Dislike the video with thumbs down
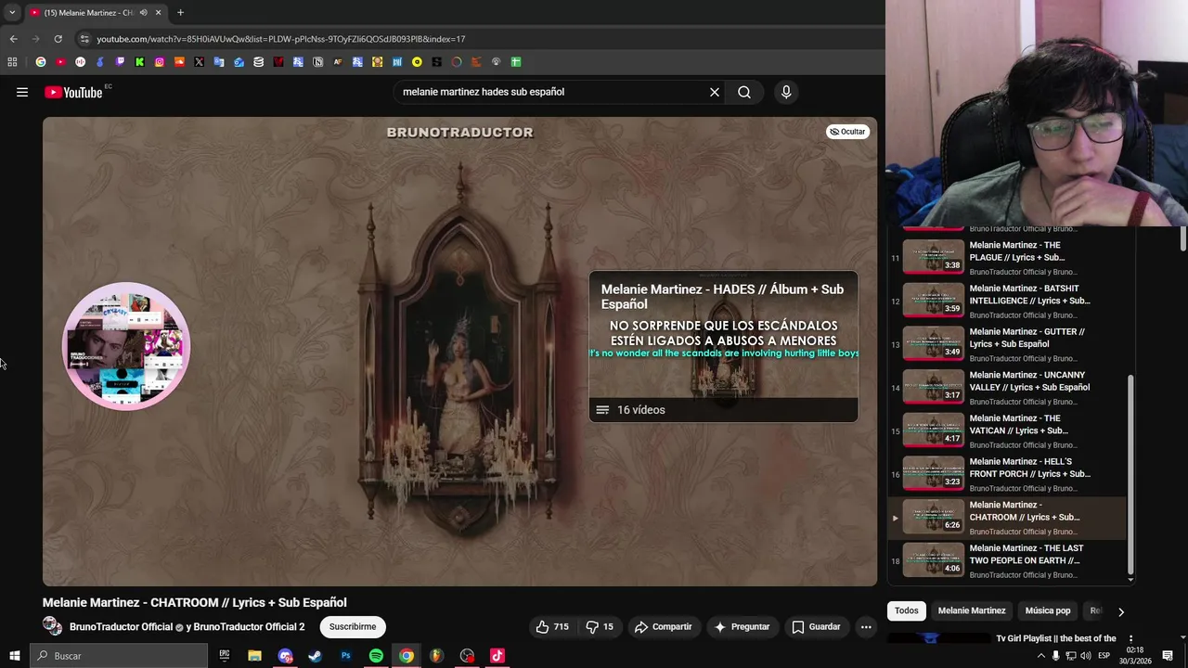1188x668 pixels. (x=600, y=627)
